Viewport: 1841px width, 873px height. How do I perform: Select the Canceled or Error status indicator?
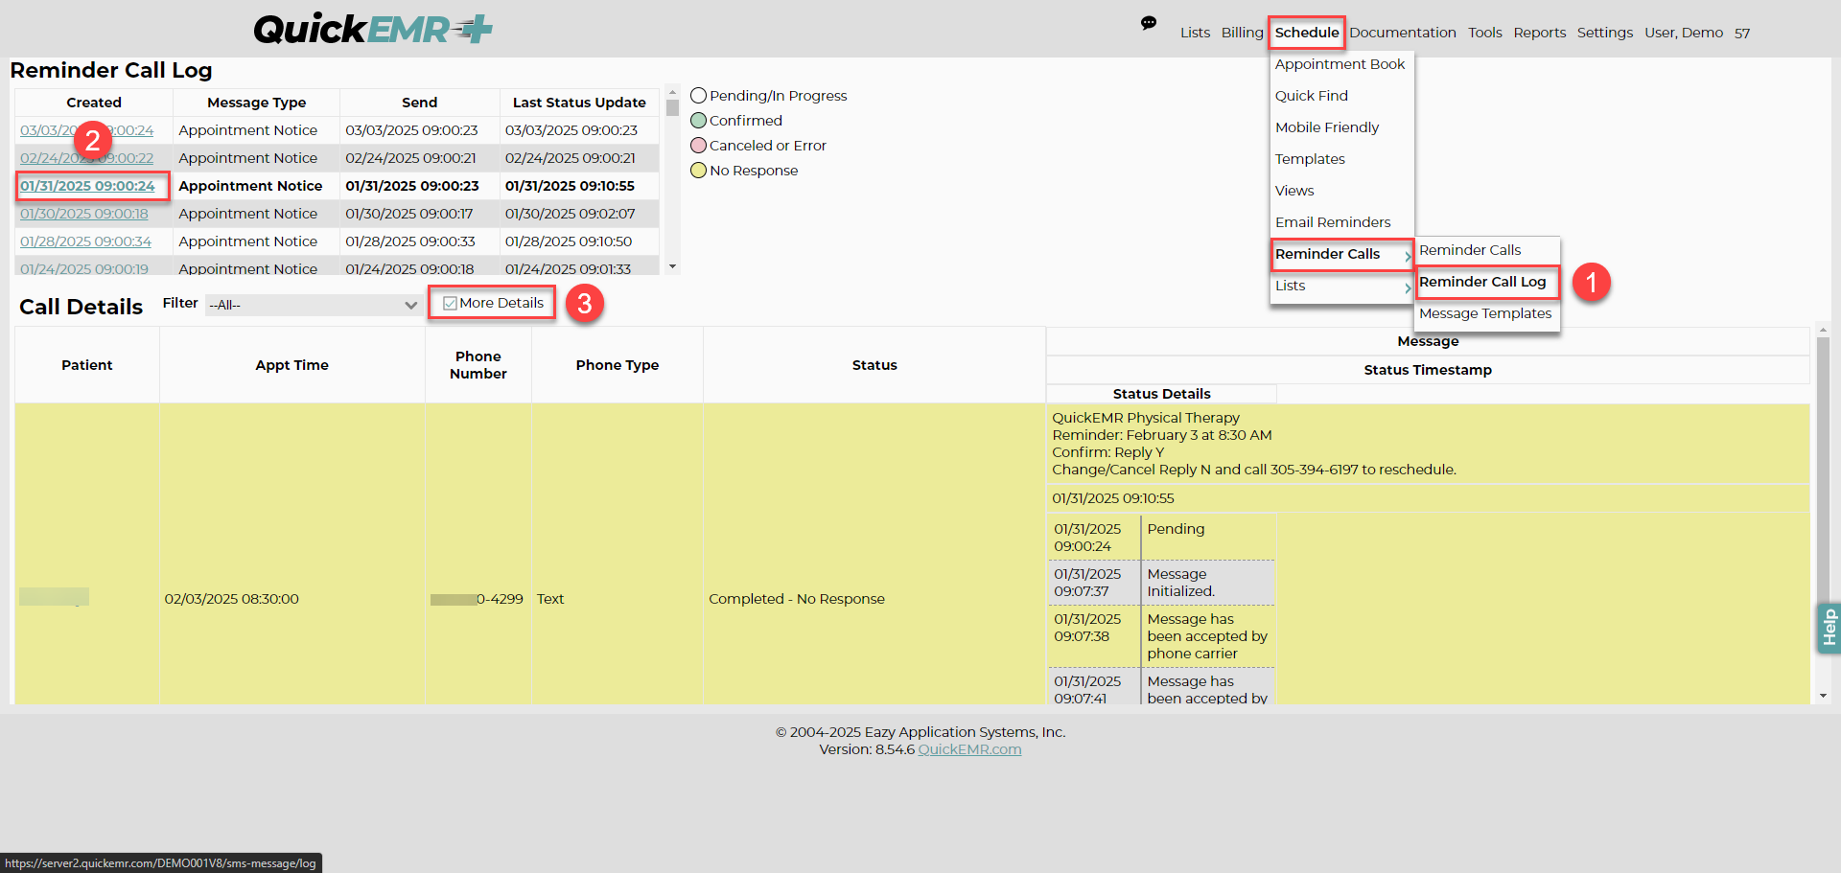coord(699,146)
